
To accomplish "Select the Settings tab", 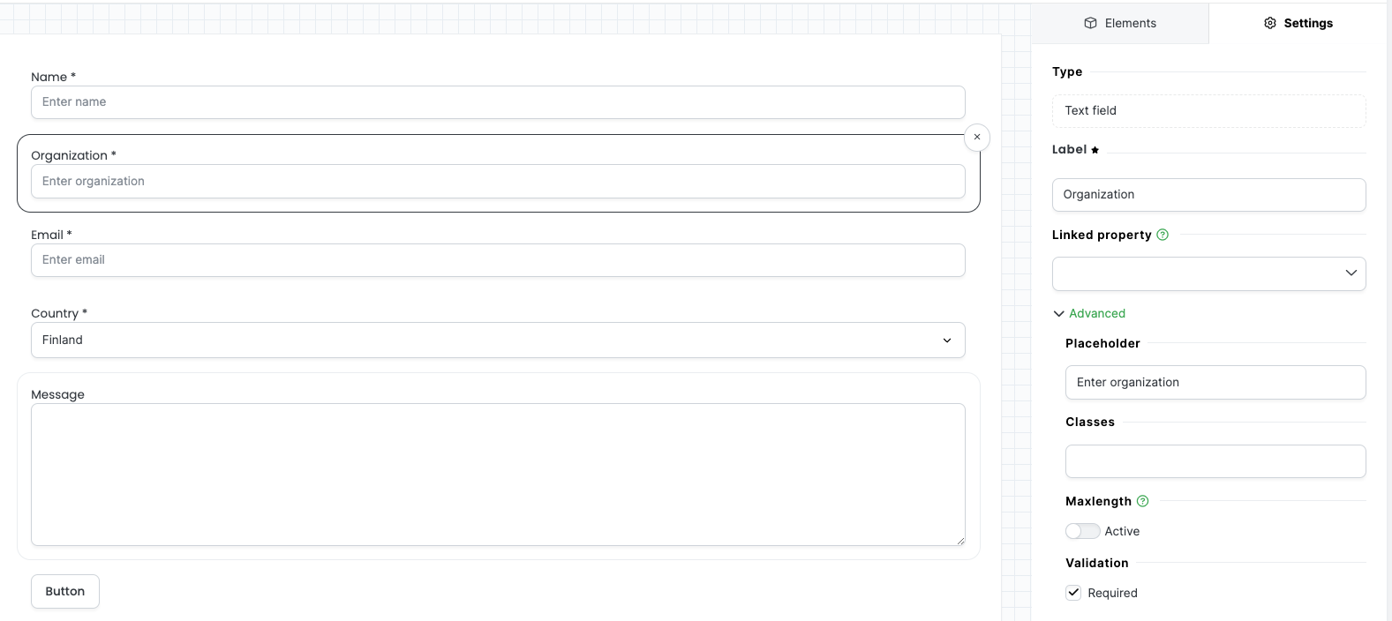I will click(1298, 23).
